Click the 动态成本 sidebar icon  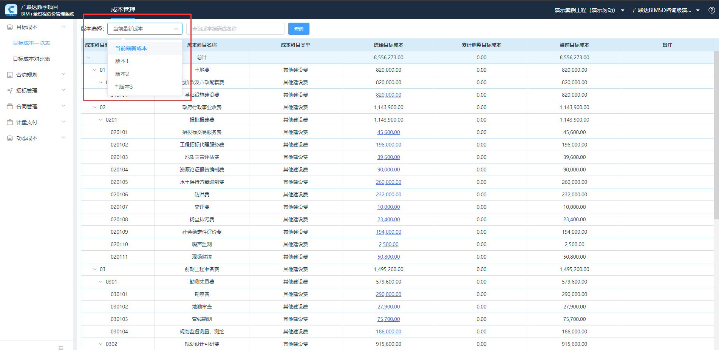10,138
